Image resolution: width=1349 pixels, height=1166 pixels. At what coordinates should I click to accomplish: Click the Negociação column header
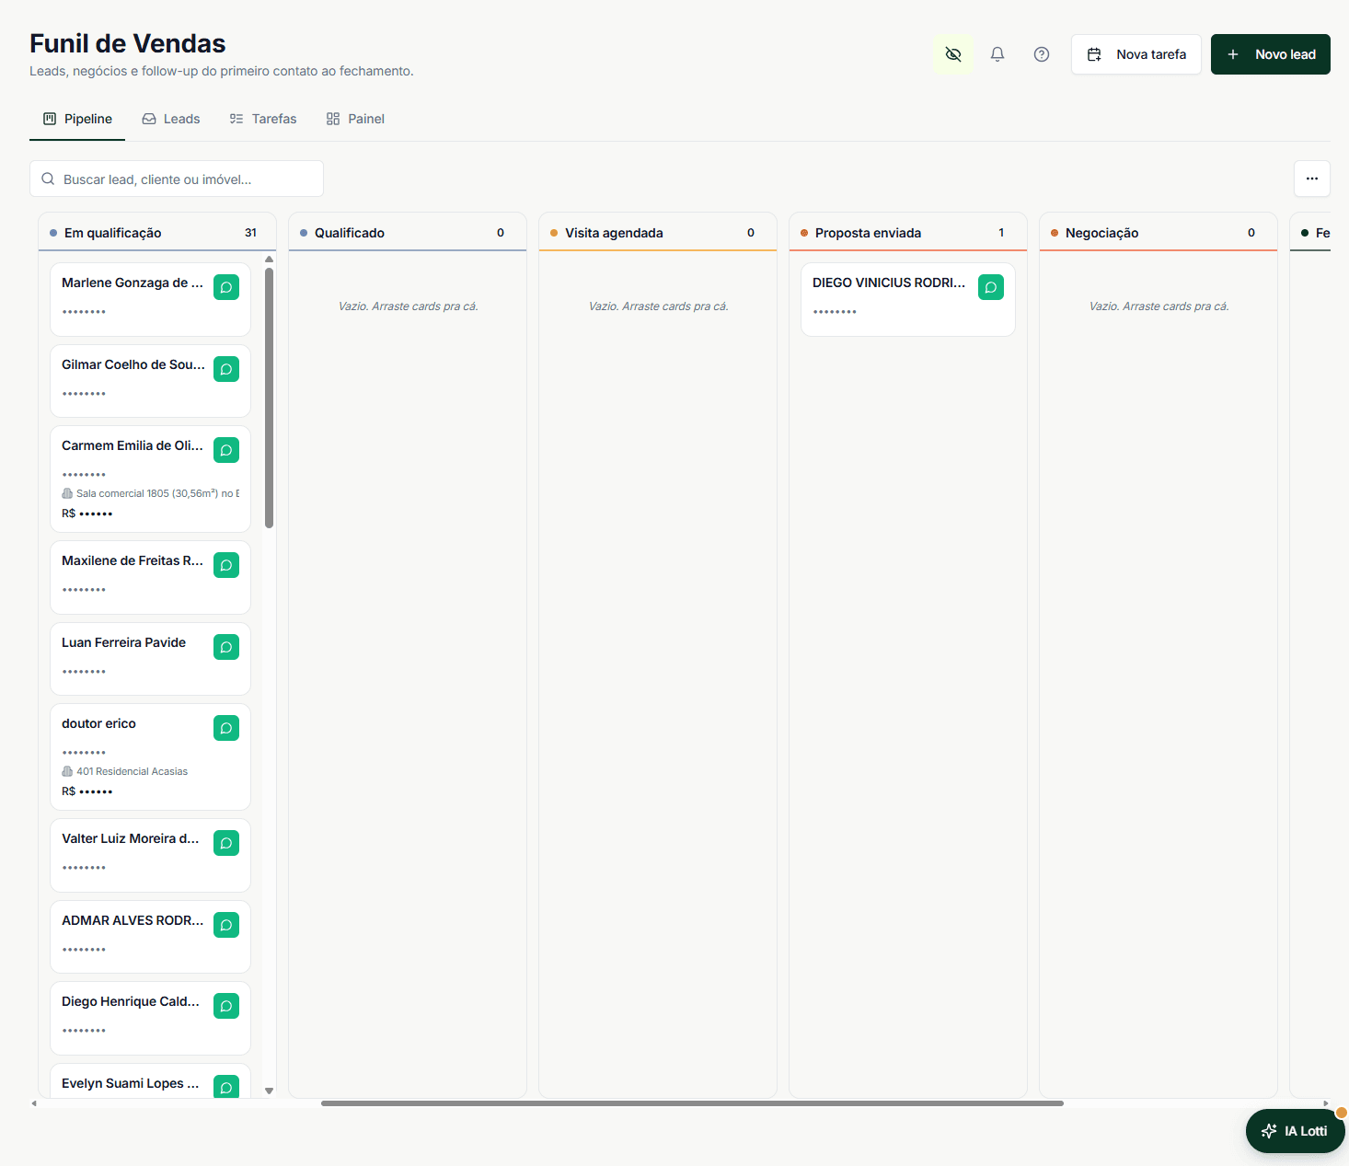point(1158,233)
